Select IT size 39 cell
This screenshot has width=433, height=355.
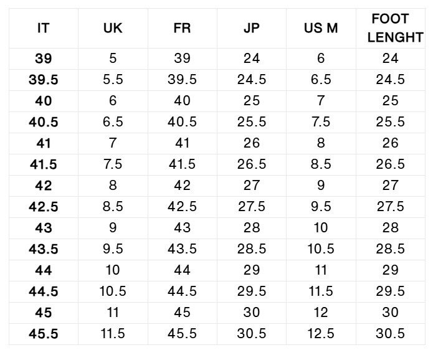(x=44, y=59)
